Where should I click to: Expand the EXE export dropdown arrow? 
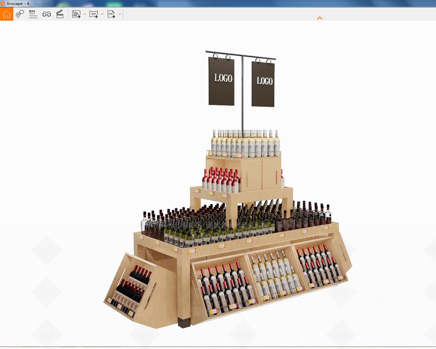pyautogui.click(x=120, y=14)
